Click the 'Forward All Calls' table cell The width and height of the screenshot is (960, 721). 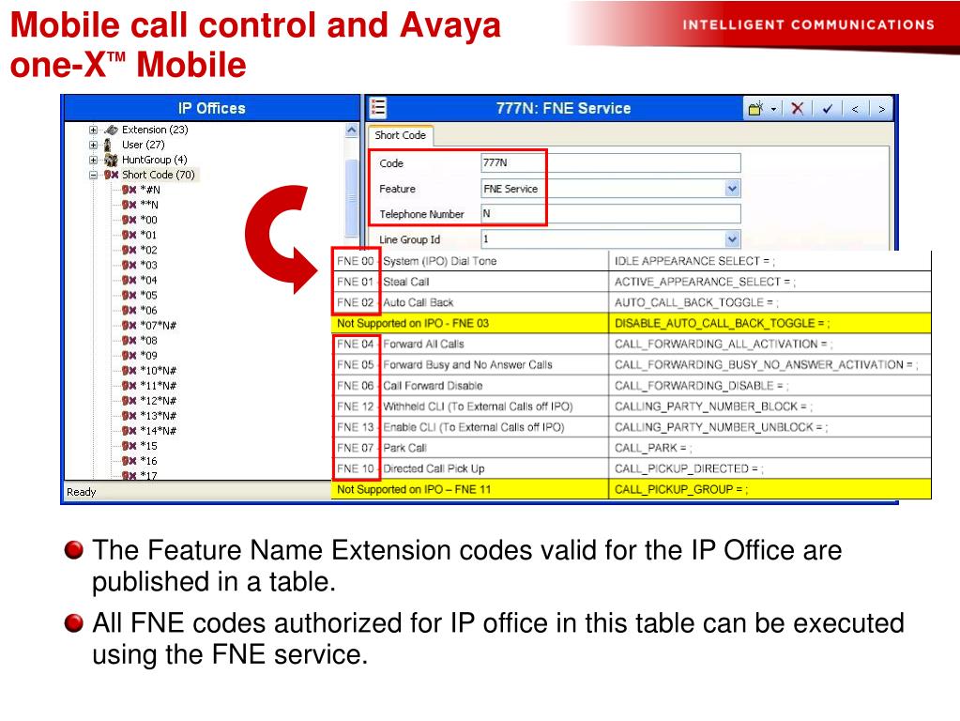click(x=495, y=345)
